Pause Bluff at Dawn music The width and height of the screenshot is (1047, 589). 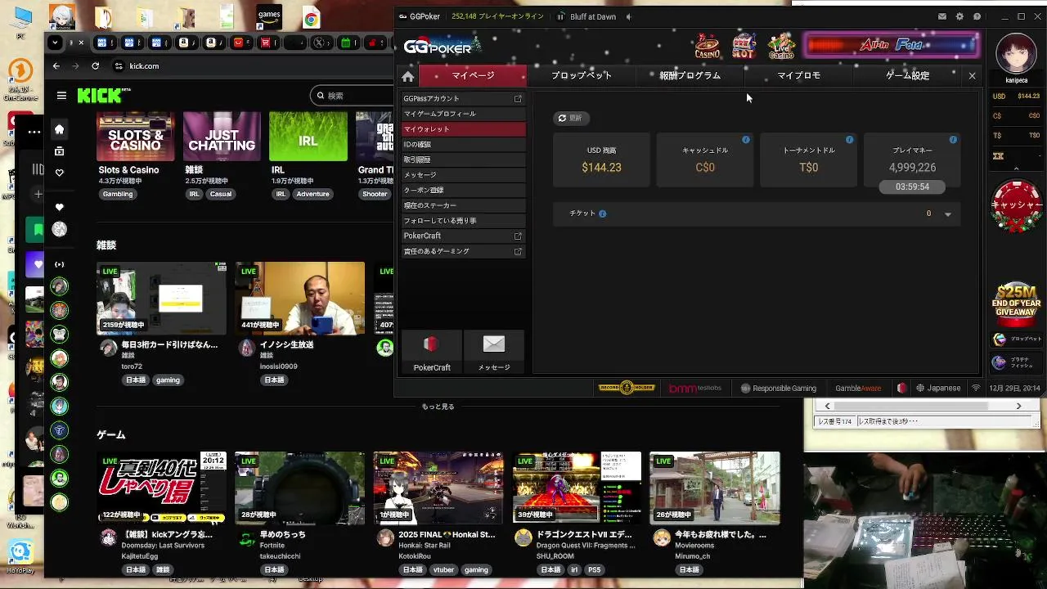pyautogui.click(x=561, y=16)
